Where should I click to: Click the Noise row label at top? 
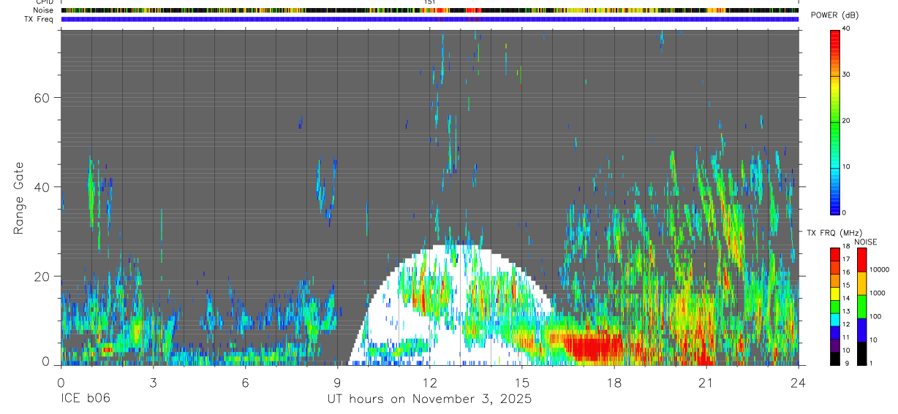tap(42, 10)
